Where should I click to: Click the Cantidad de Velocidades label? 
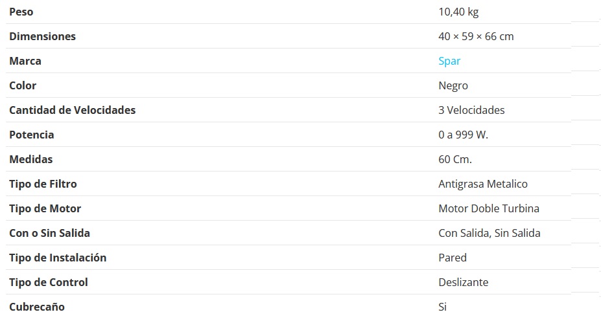[x=73, y=110]
